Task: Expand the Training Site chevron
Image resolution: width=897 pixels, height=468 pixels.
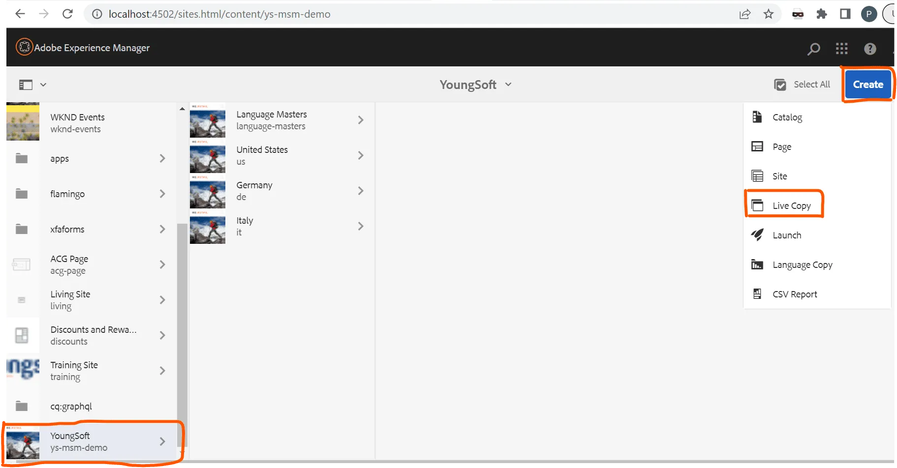Action: click(x=162, y=371)
